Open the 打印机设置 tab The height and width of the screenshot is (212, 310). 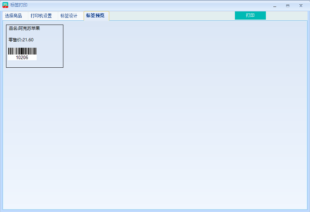(x=41, y=16)
